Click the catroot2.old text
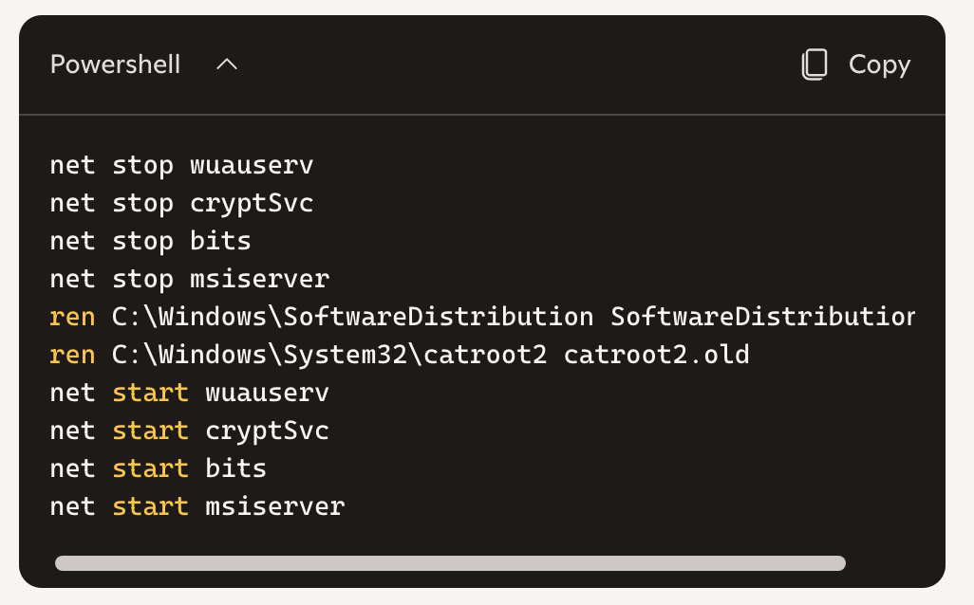 (657, 355)
